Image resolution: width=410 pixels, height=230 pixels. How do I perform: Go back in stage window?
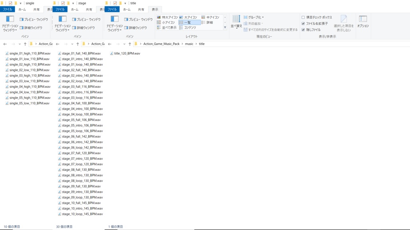58,44
